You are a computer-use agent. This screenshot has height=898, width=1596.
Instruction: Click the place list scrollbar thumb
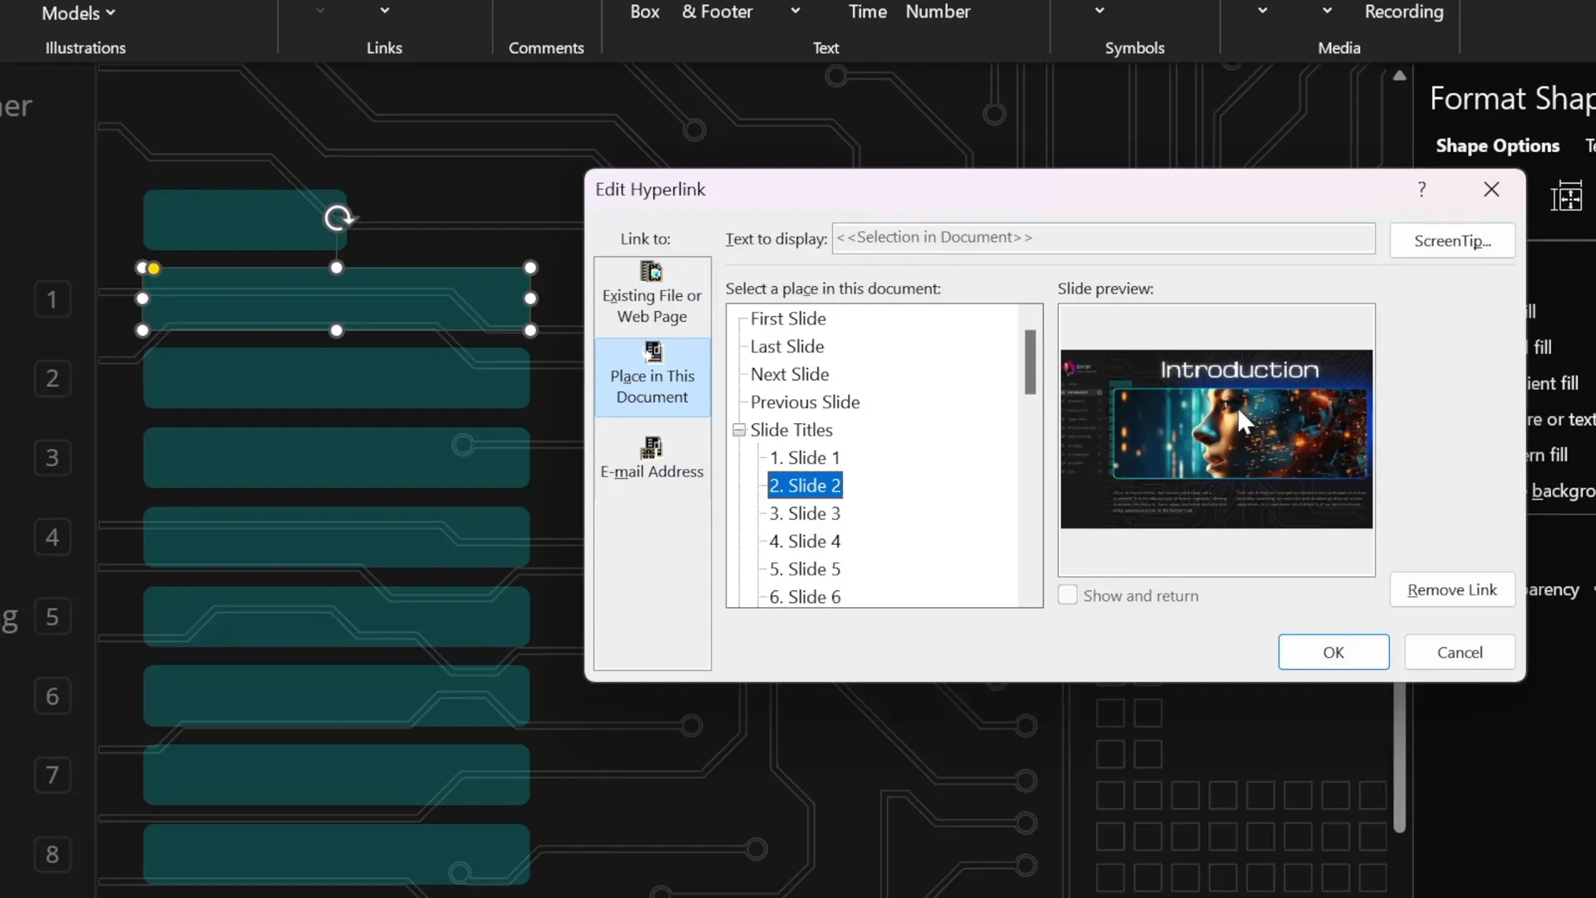coord(1030,362)
